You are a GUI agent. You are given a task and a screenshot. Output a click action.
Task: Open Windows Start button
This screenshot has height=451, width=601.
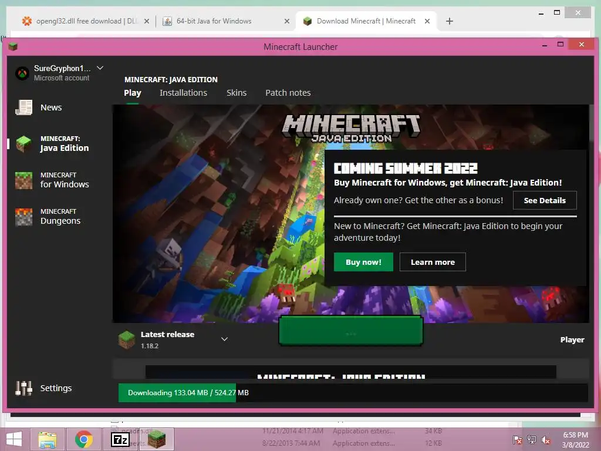pyautogui.click(x=14, y=439)
